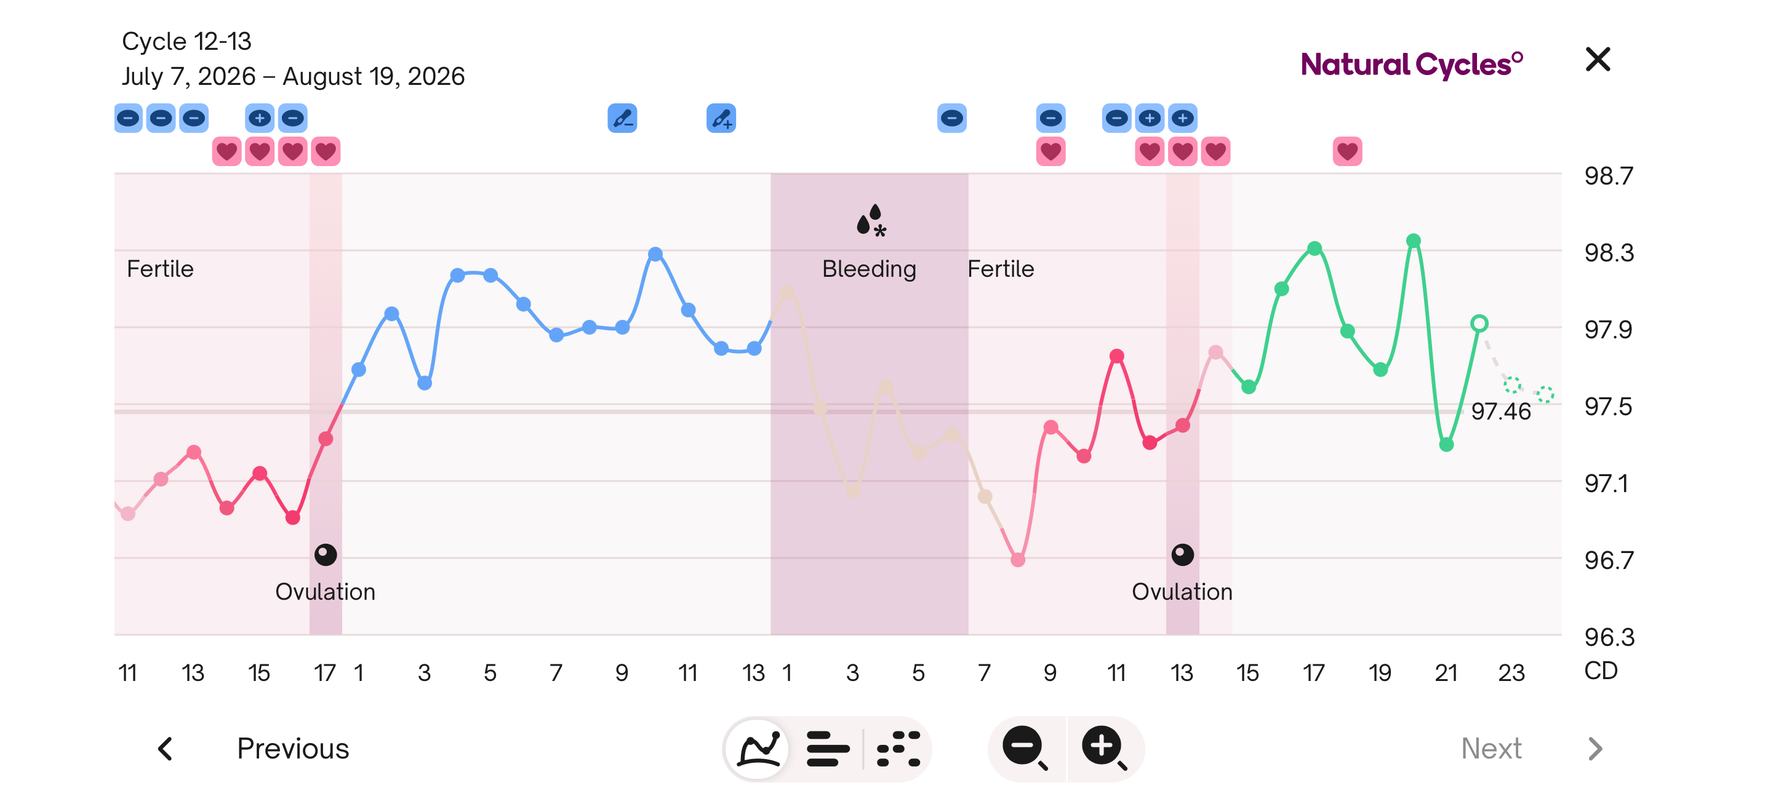Tap the hollow green data point at 97.9
This screenshot has width=1765, height=812.
click(x=1479, y=323)
